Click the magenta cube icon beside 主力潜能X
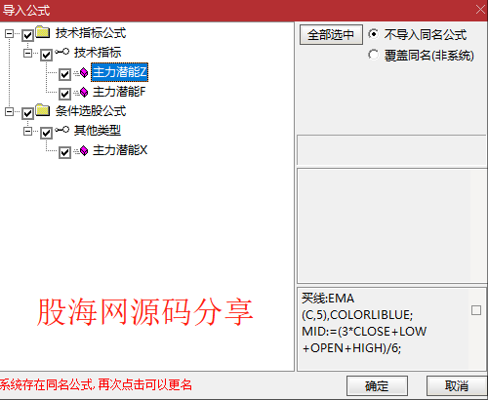The width and height of the screenshot is (488, 400). pos(84,150)
